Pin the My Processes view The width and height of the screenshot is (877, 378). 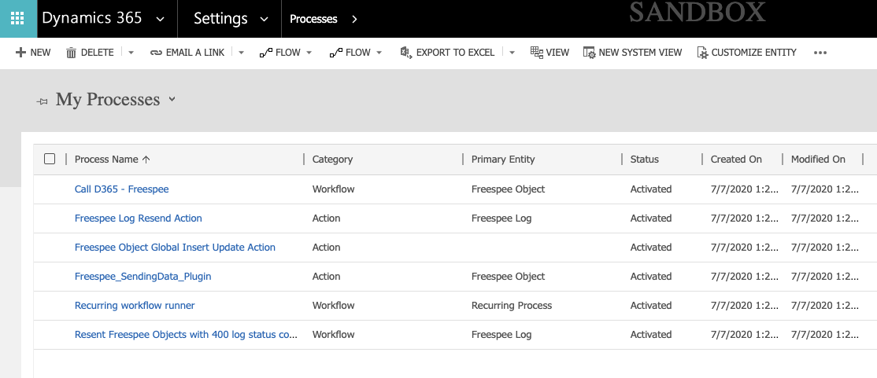pos(42,101)
